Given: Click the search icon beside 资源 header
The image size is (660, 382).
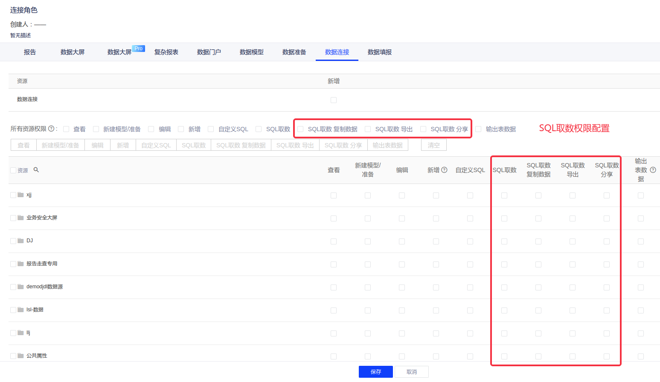Looking at the screenshot, I should coord(36,170).
